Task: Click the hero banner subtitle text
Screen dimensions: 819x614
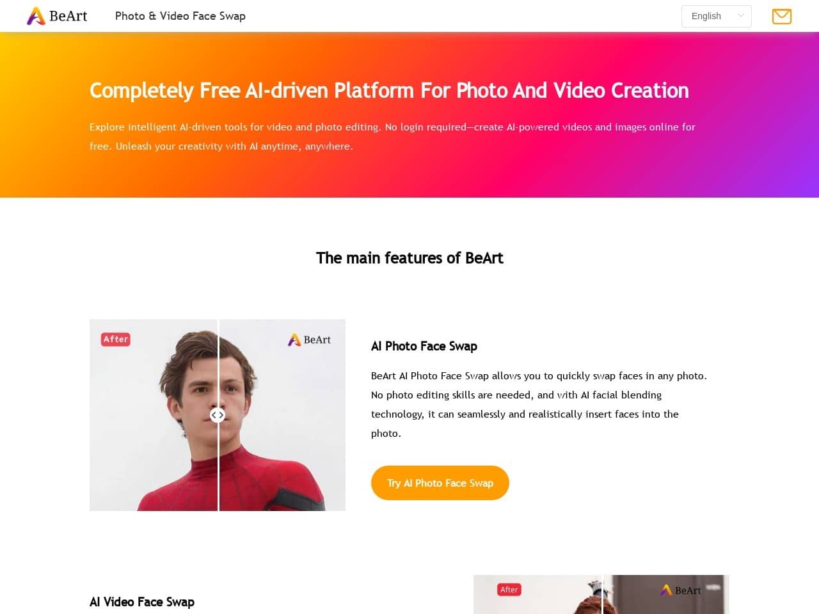Action: click(x=392, y=136)
